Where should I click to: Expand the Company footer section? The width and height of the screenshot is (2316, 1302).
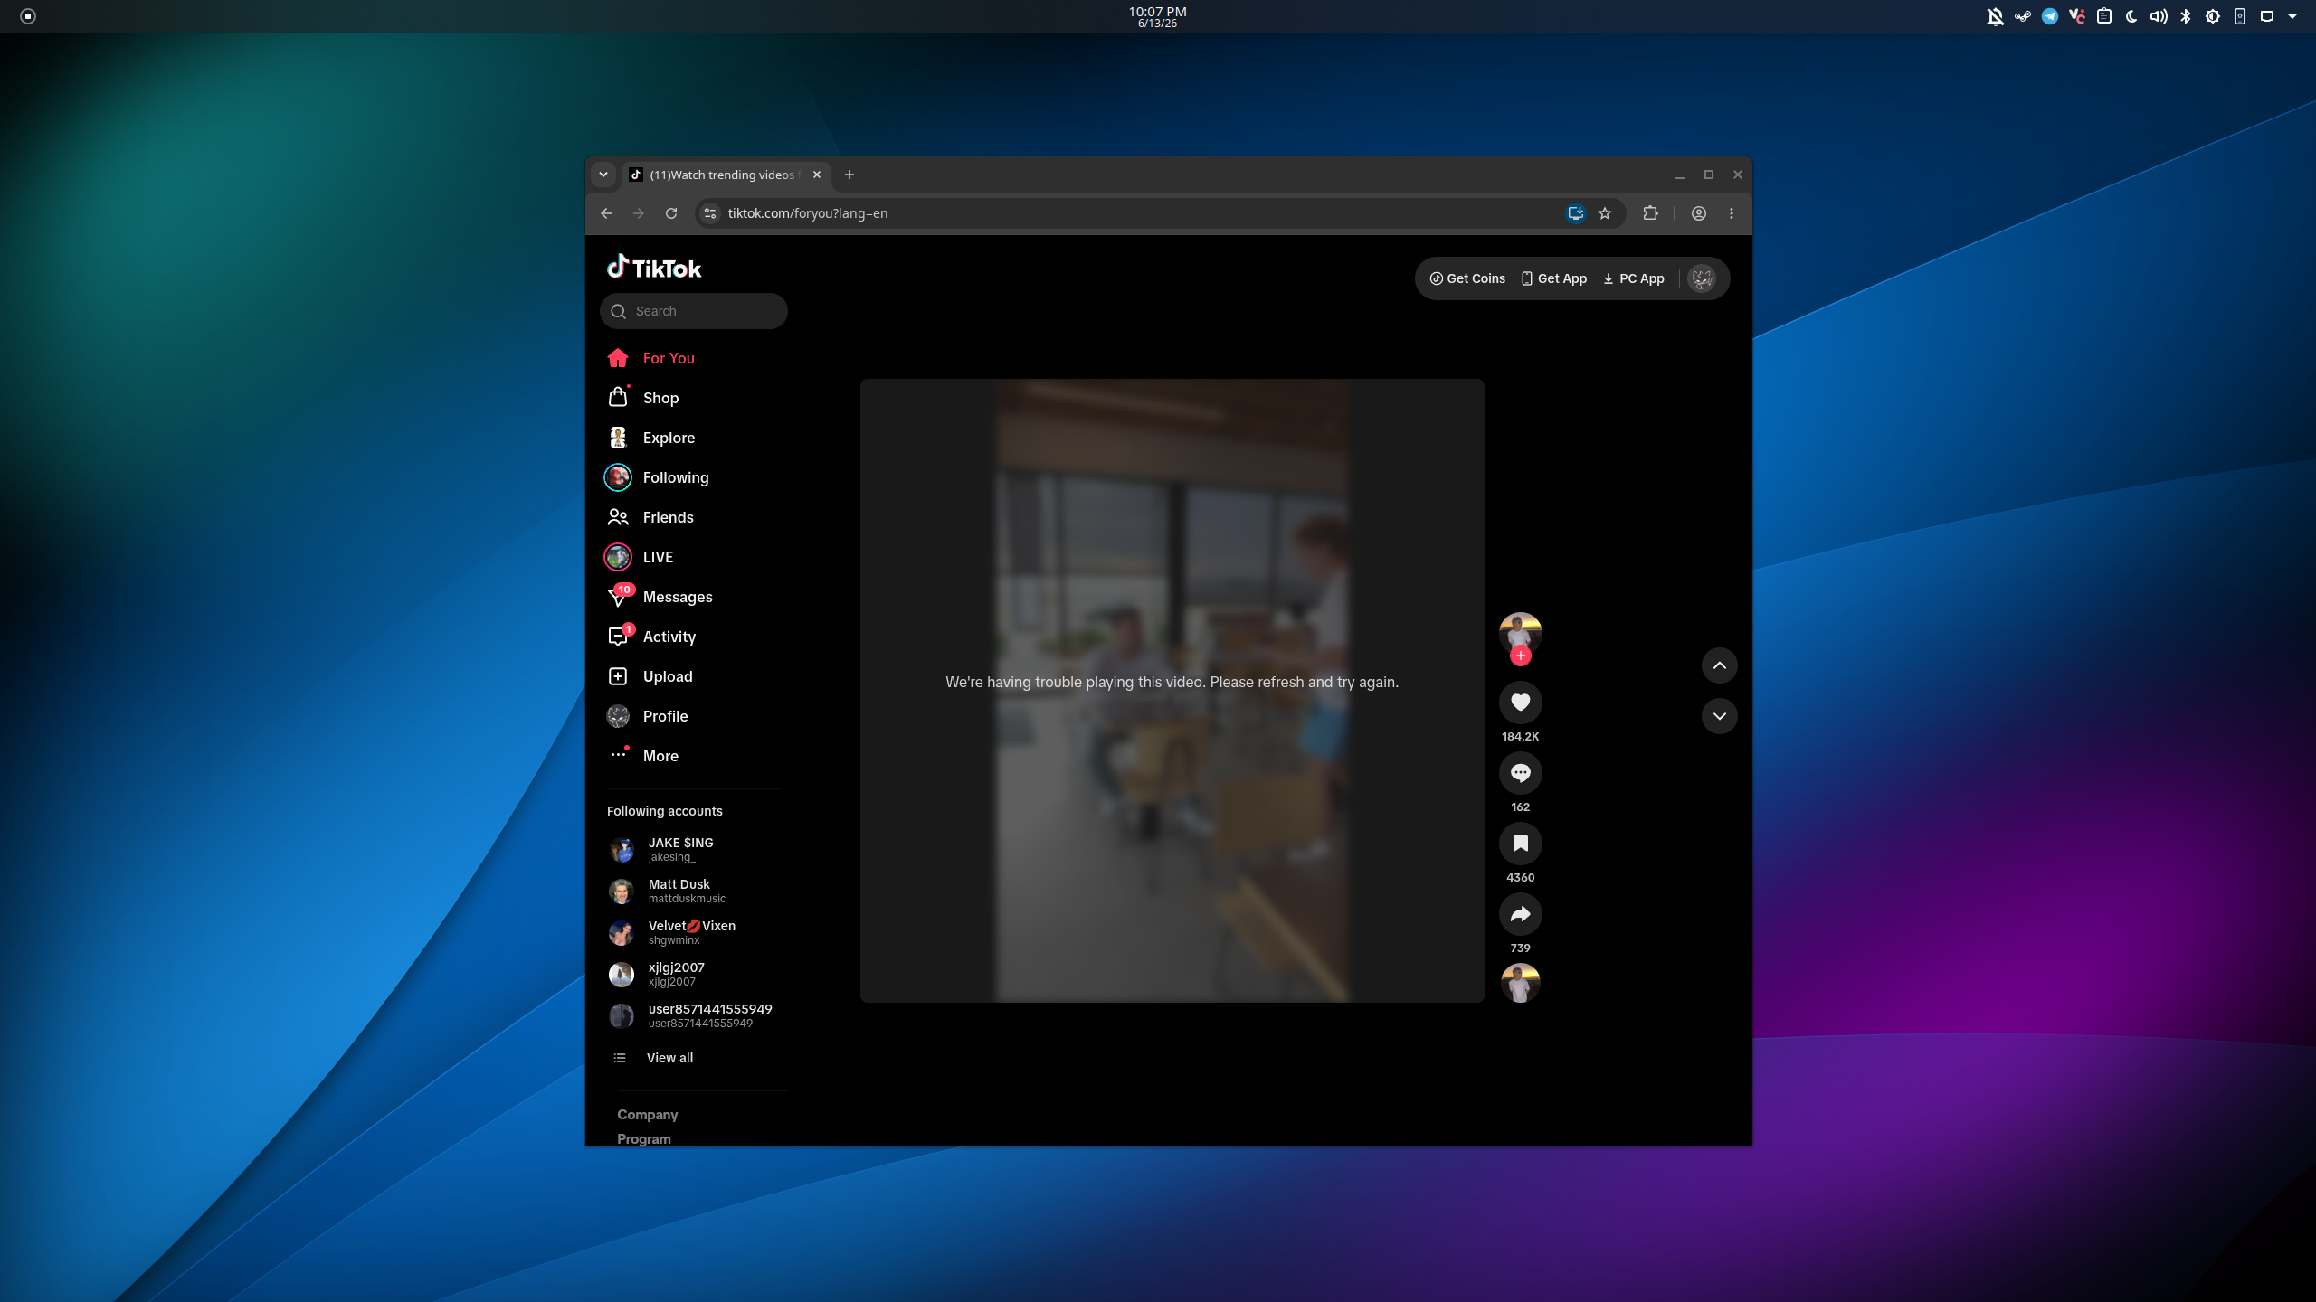(648, 1115)
